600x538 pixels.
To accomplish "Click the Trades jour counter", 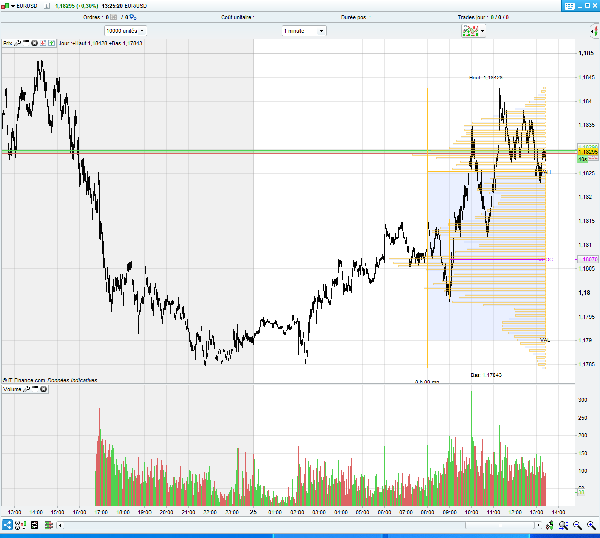I will (x=483, y=17).
